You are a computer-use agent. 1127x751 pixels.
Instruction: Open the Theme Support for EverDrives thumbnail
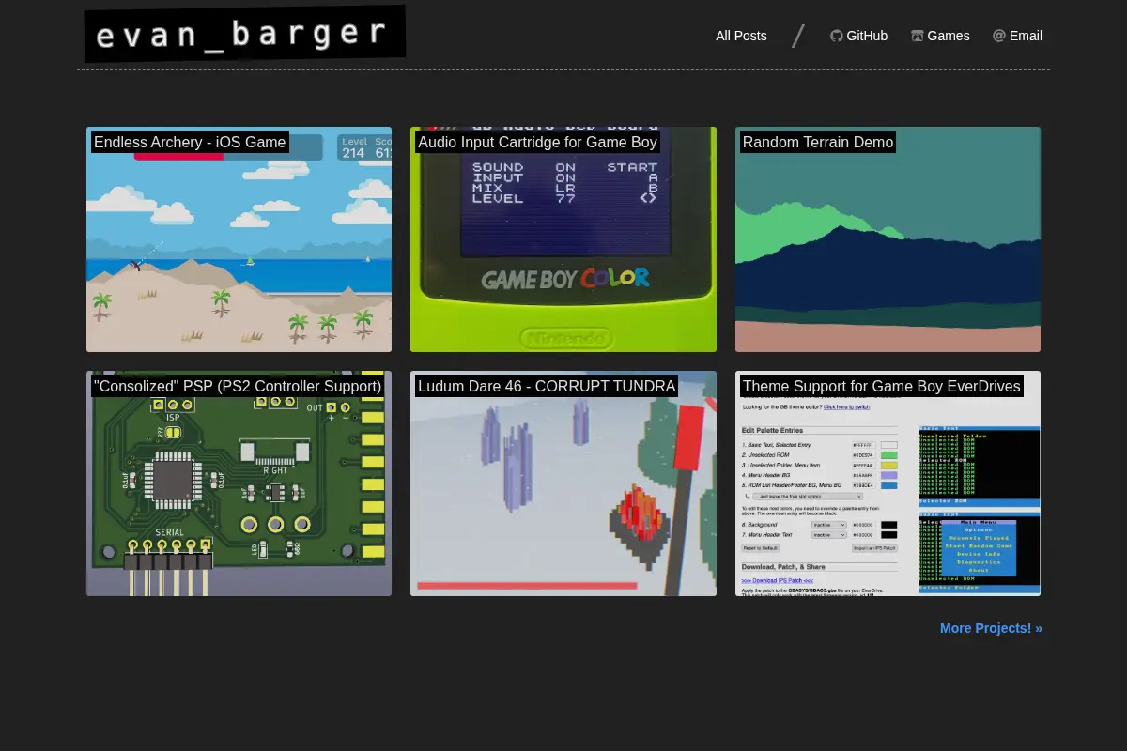(x=888, y=483)
